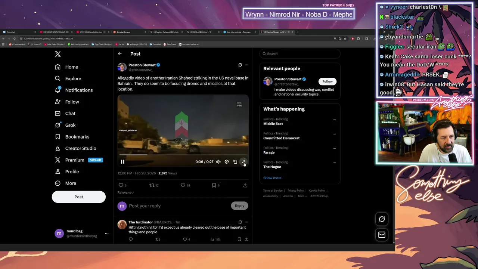This screenshot has width=478, height=269.
Task: Open more options for The Hague trend
Action: pos(334,163)
